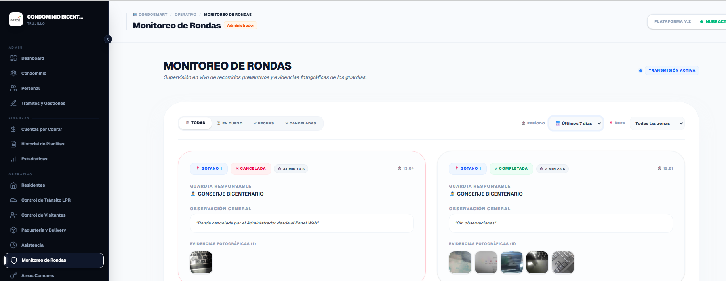The height and width of the screenshot is (281, 726).
Task: Click the blue live transmission dot
Action: (x=640, y=70)
